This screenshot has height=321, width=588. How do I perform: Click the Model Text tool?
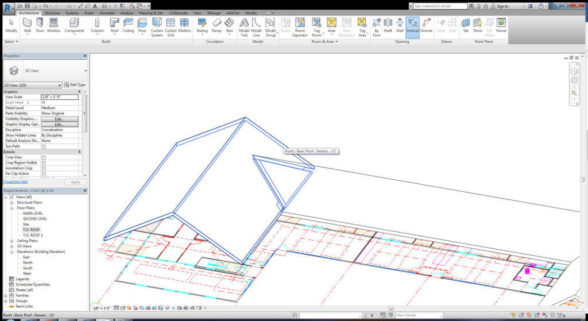coord(244,28)
